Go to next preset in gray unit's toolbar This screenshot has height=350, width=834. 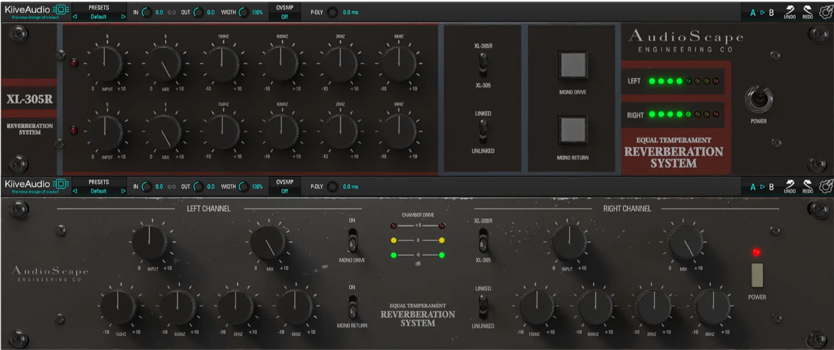(x=123, y=191)
